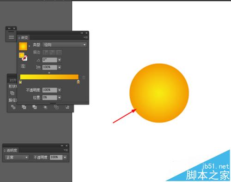
Task: Click the 透明度 panel tab cycle arrows icon
Action: point(5,150)
